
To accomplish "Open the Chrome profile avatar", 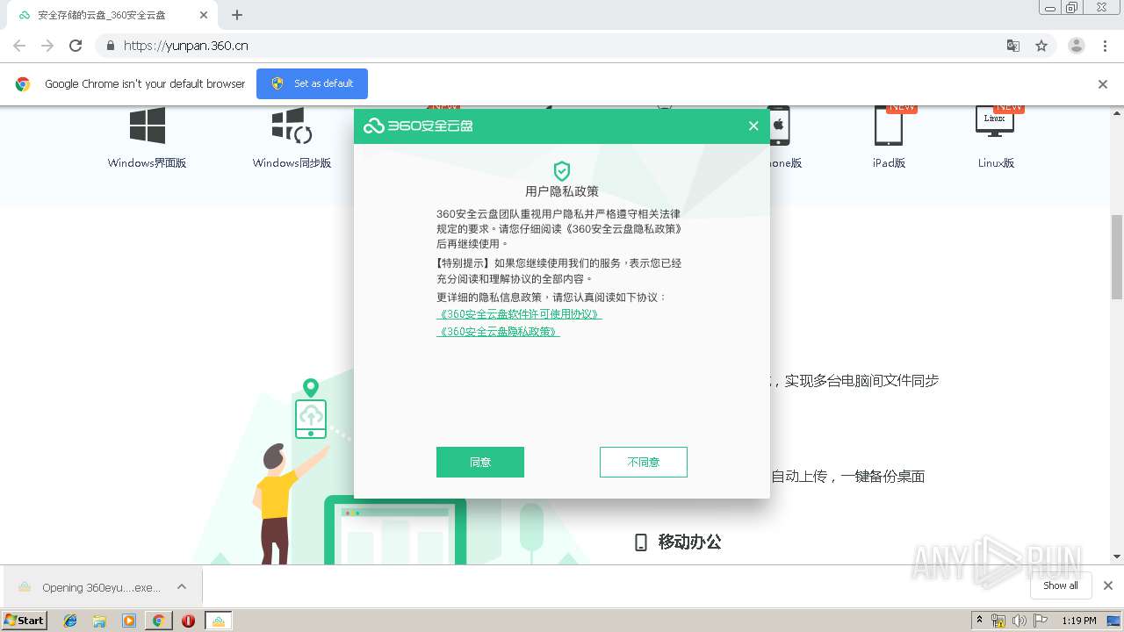I will click(x=1077, y=46).
